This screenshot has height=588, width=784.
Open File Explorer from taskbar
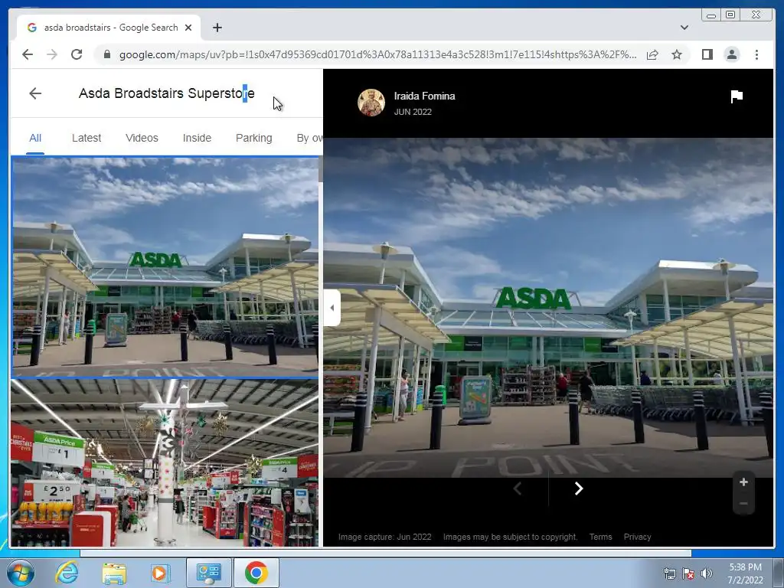pyautogui.click(x=114, y=573)
